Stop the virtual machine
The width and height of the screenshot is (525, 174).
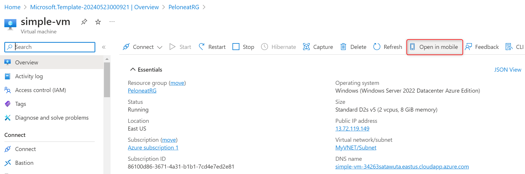243,47
